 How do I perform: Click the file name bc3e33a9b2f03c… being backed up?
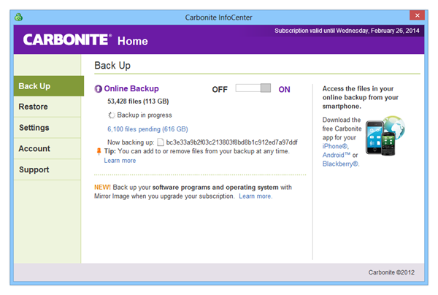click(x=231, y=142)
